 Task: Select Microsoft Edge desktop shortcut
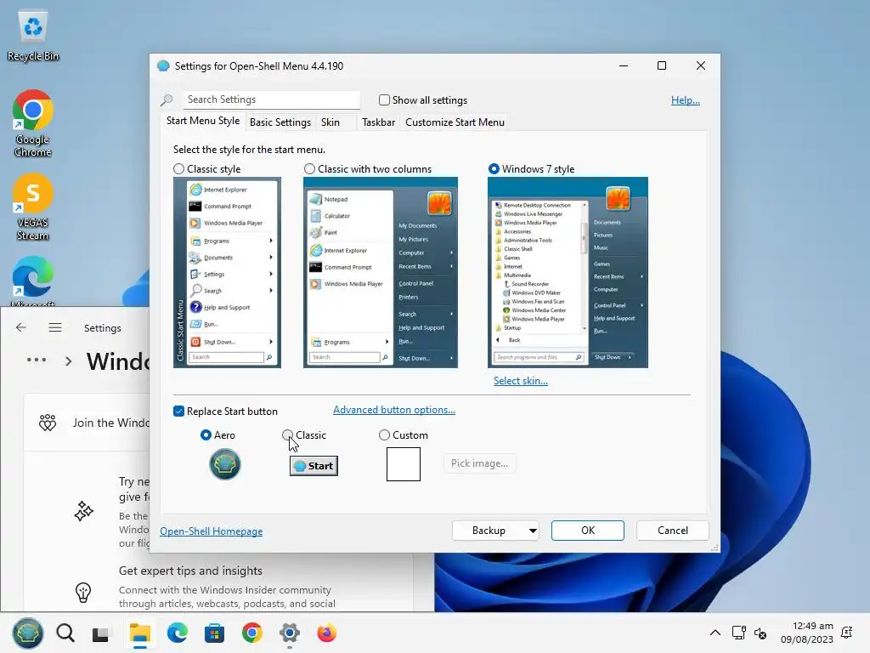click(33, 281)
